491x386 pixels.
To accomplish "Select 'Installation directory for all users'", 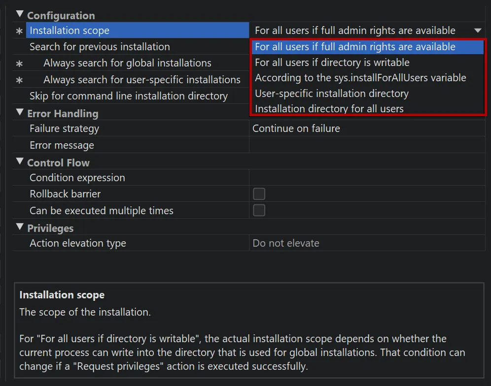I will [x=329, y=109].
